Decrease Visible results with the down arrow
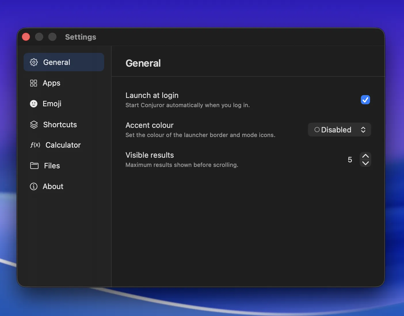 click(x=365, y=163)
